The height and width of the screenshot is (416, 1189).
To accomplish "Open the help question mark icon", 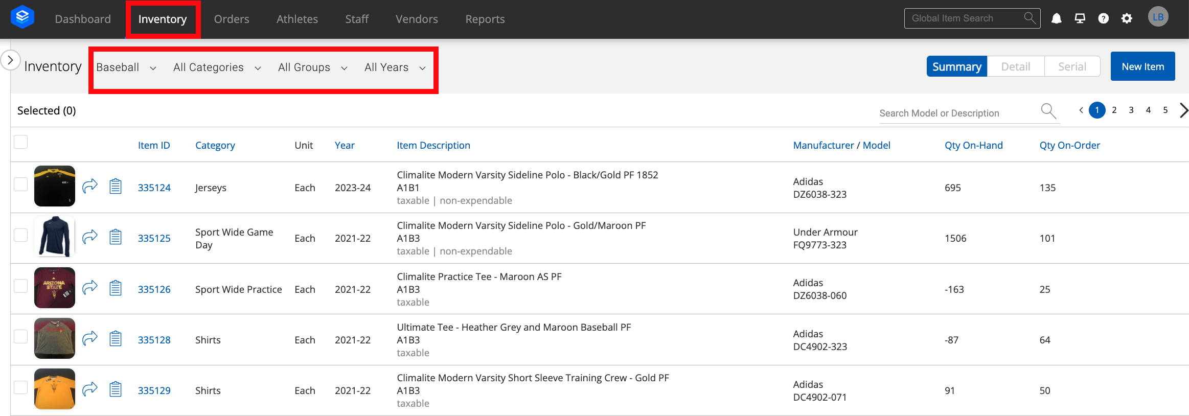I will click(x=1103, y=19).
